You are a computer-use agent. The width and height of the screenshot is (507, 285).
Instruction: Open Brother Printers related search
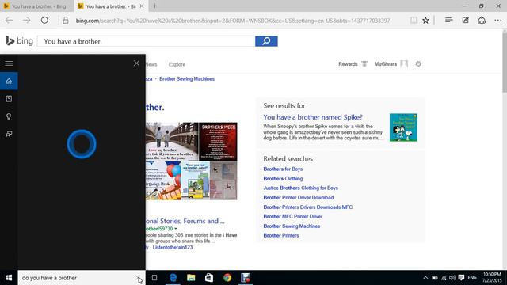[281, 236]
